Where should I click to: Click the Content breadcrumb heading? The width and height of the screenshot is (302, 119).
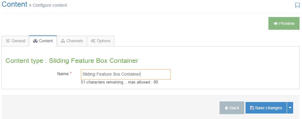14,4
